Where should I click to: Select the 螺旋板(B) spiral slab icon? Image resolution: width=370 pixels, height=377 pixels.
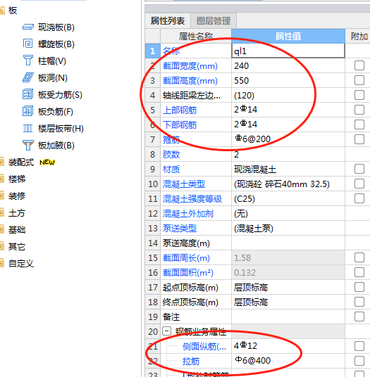[x=28, y=44]
